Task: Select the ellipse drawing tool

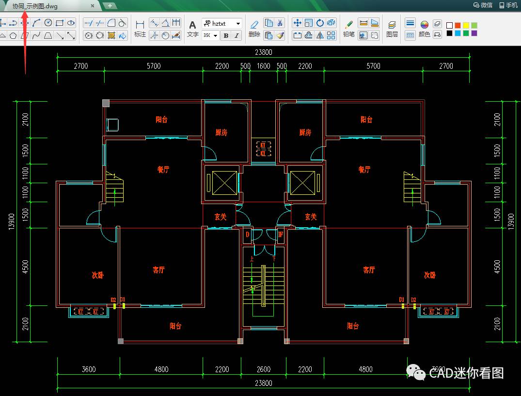Action: pyautogui.click(x=71, y=23)
